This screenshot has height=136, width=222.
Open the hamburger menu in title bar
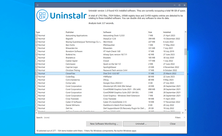pyautogui.click(x=38, y=5)
